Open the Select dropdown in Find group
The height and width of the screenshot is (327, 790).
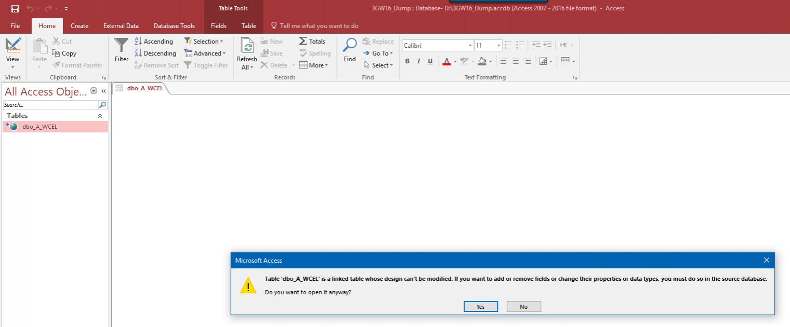(x=378, y=65)
